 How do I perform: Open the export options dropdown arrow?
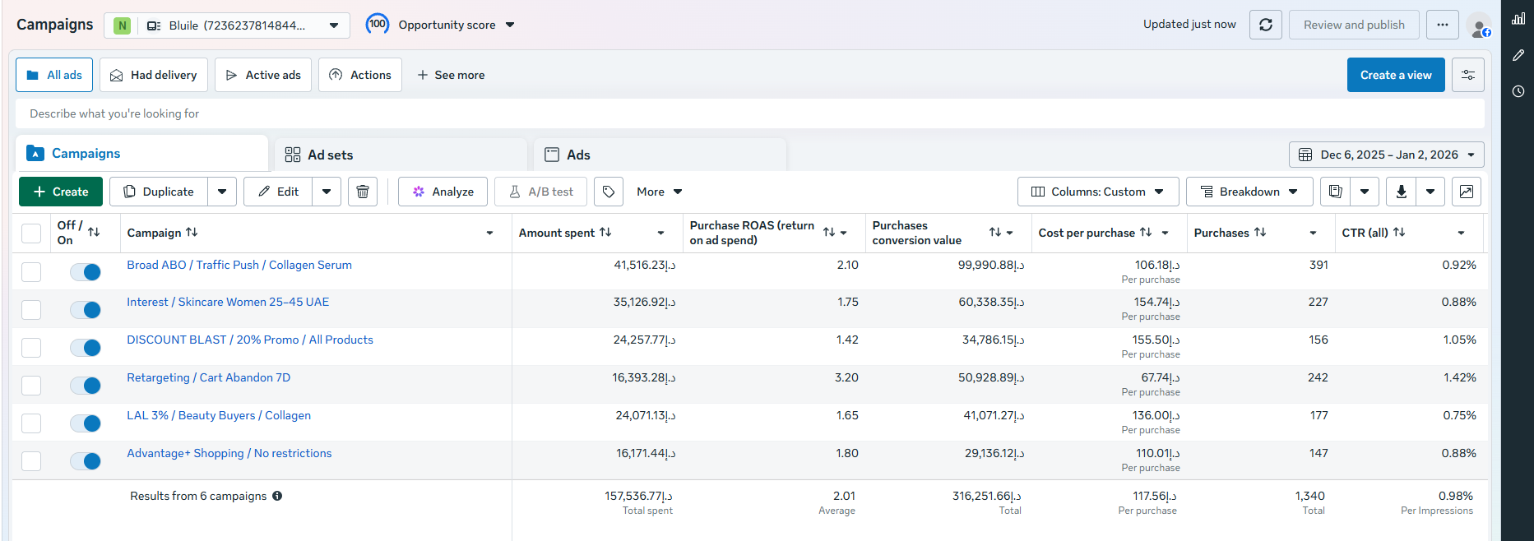pos(1430,192)
